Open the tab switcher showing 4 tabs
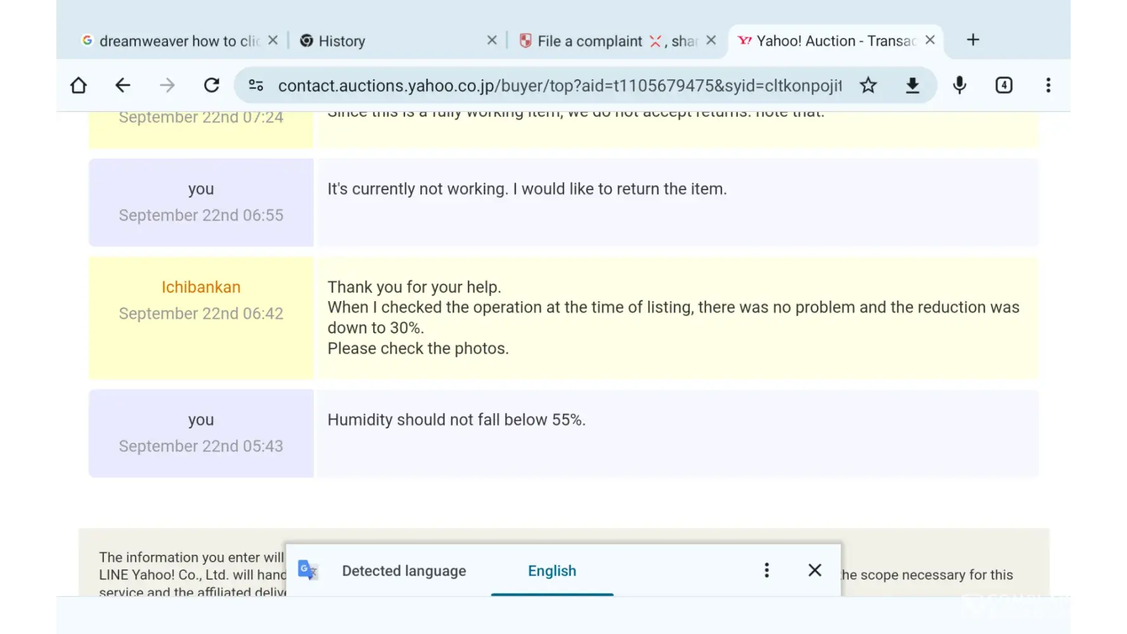The image size is (1127, 634). coord(1004,86)
